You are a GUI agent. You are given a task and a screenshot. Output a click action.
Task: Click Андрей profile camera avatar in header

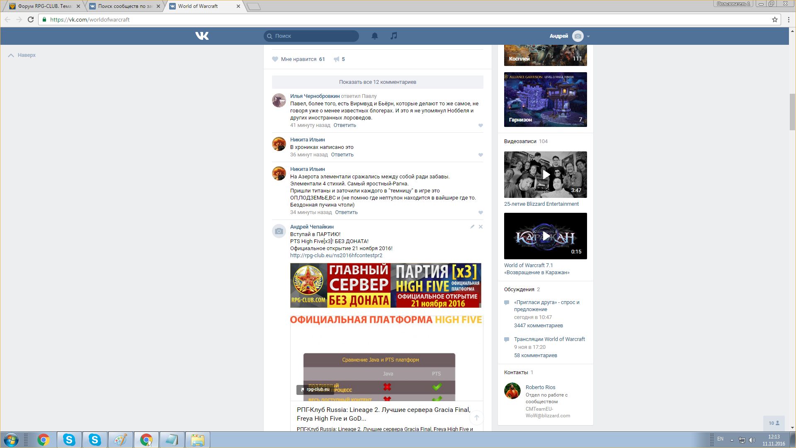tap(578, 36)
